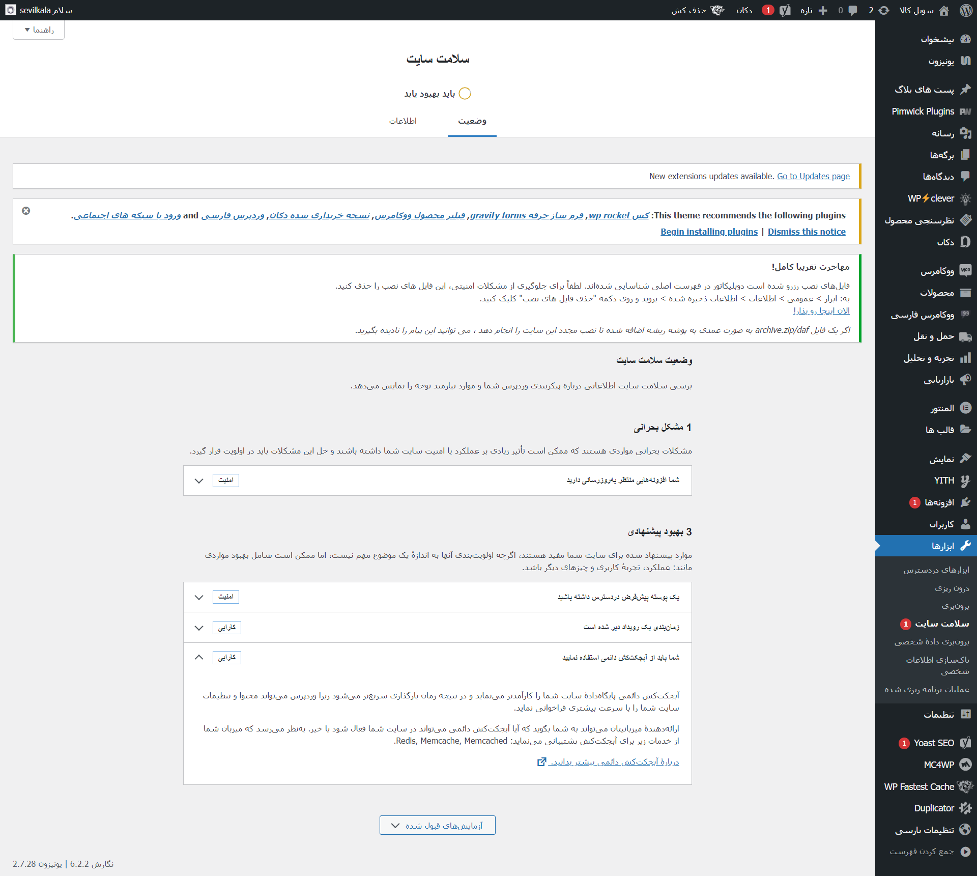Click Begin installing plugins link
977x876 pixels.
pos(709,232)
